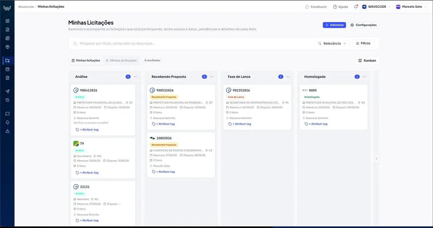Click Atribuir tag on card 0005
This screenshot has height=228, width=433.
pyautogui.click(x=316, y=124)
